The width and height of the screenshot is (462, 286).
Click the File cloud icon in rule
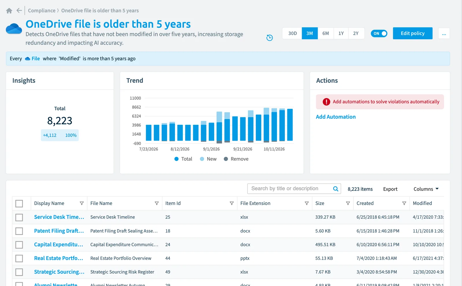click(x=28, y=59)
